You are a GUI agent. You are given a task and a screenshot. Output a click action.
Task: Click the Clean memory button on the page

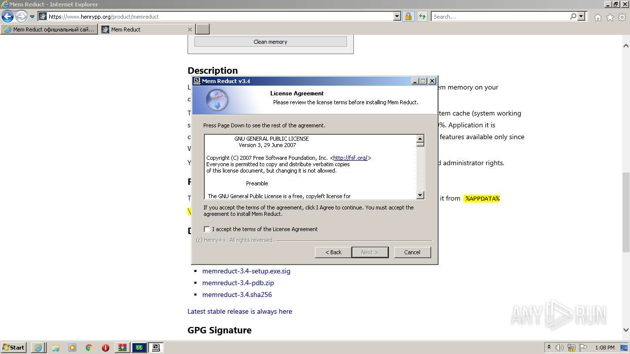270,42
